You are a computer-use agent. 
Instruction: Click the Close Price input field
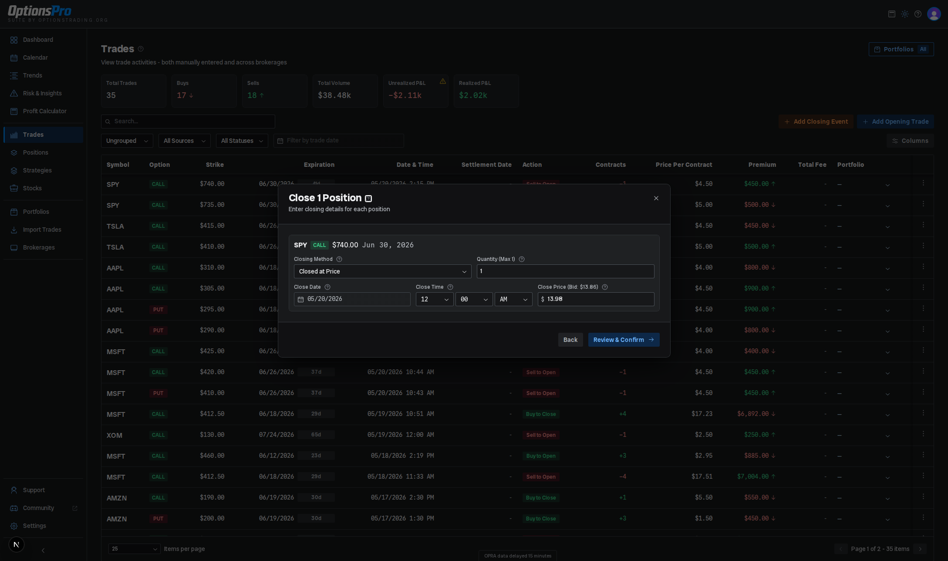coord(596,299)
